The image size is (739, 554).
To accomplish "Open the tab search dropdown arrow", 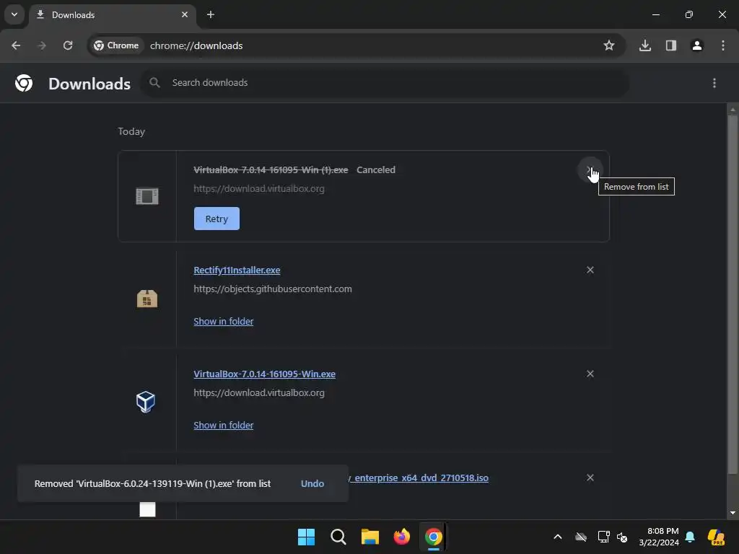I will click(x=14, y=14).
